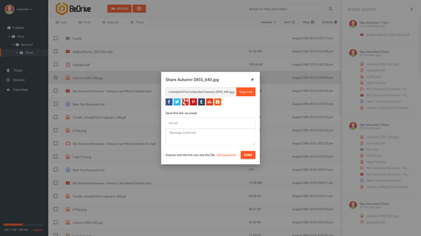Click first New Text Document.txt file icon

pos(68,104)
